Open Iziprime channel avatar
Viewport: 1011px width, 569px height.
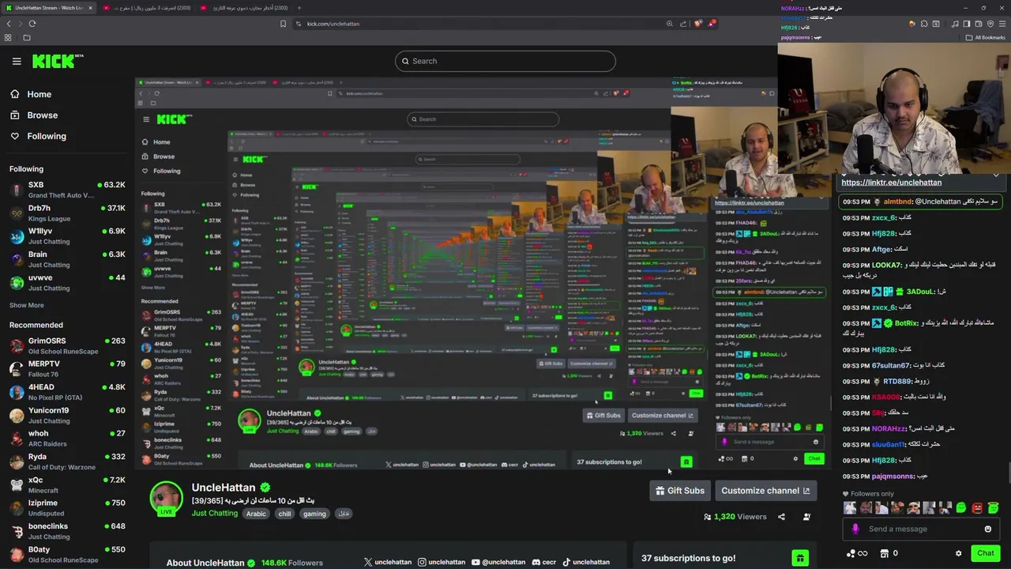[17, 508]
